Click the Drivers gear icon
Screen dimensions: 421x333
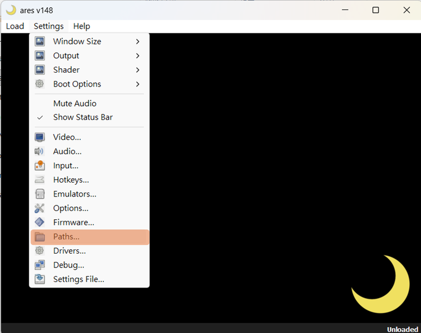39,250
